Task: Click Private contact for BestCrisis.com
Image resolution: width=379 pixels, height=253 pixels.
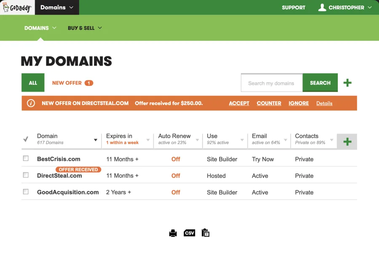Action: pos(304,159)
